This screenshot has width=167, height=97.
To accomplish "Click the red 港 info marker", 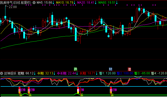I will [129, 69].
